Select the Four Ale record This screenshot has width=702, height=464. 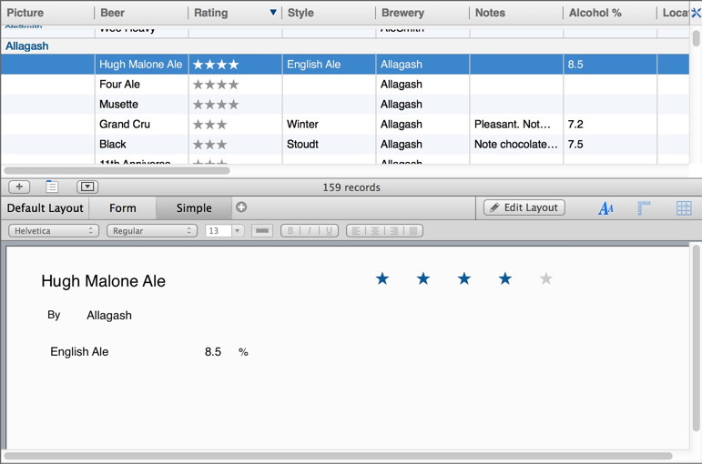click(345, 84)
